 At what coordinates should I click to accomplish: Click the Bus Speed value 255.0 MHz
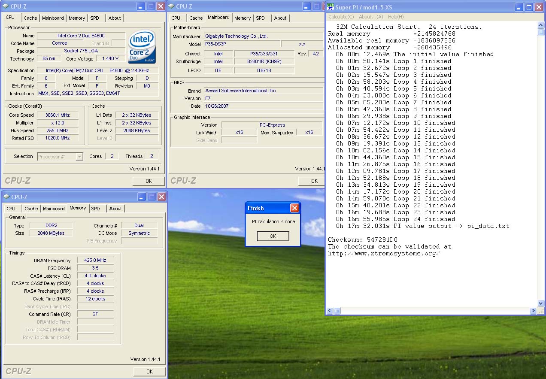(57, 130)
